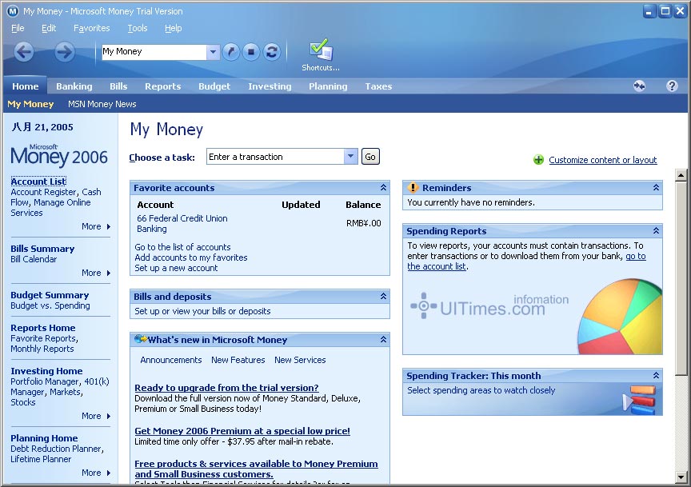Click the scrollbar down arrow
The height and width of the screenshot is (487, 691).
click(x=681, y=477)
